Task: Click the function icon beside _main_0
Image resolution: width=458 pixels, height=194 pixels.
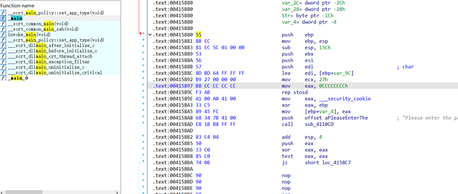Action: (3, 78)
